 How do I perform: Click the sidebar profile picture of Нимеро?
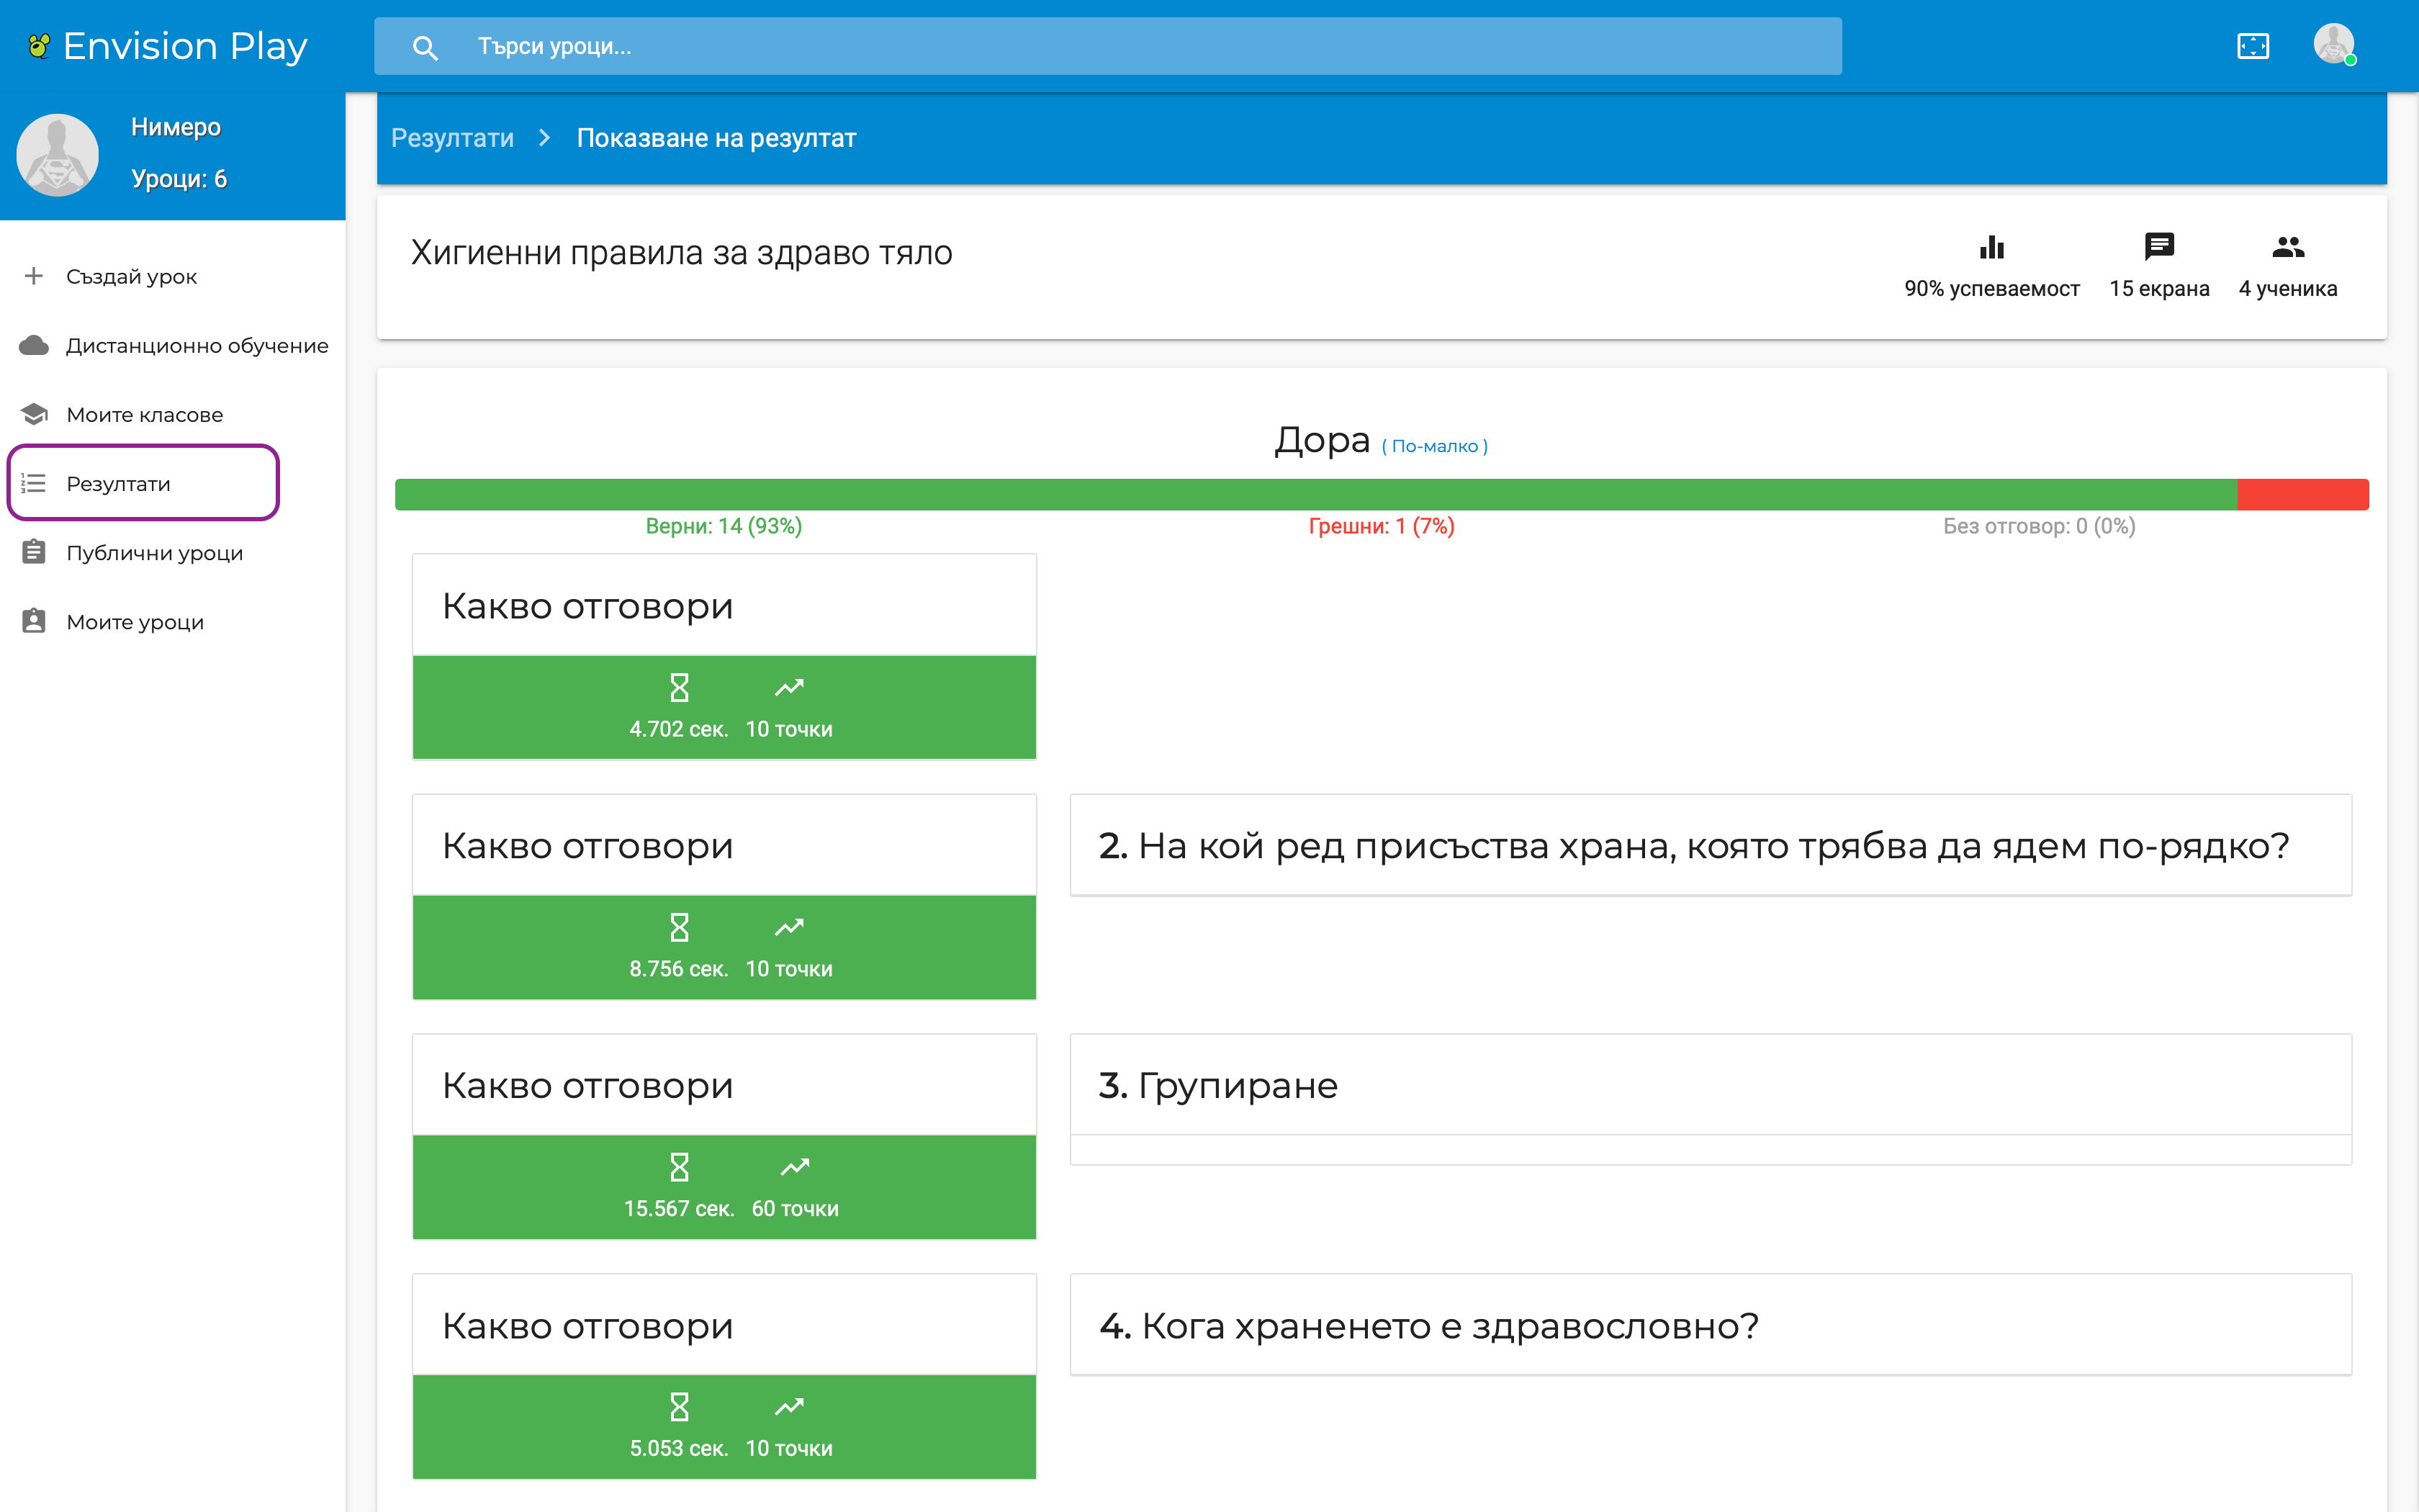(58, 155)
